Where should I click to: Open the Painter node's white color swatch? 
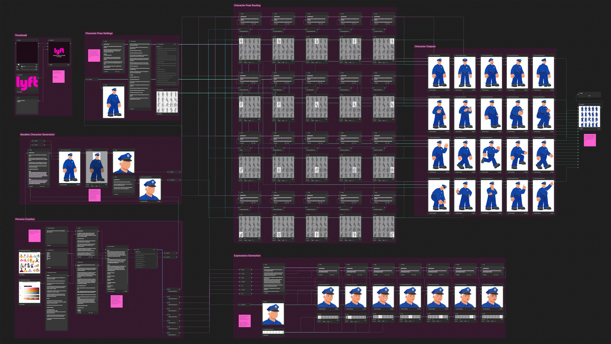click(x=22, y=66)
